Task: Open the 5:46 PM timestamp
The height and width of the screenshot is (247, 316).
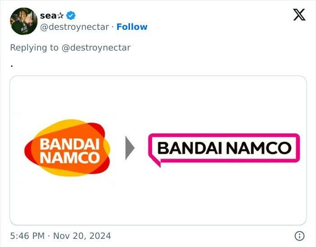Action: click(x=27, y=236)
